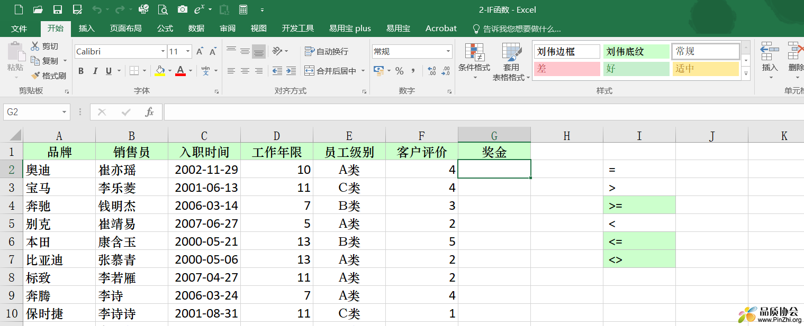This screenshot has width=804, height=326.
Task: Switch to the 公式 tab
Action: tap(165, 29)
